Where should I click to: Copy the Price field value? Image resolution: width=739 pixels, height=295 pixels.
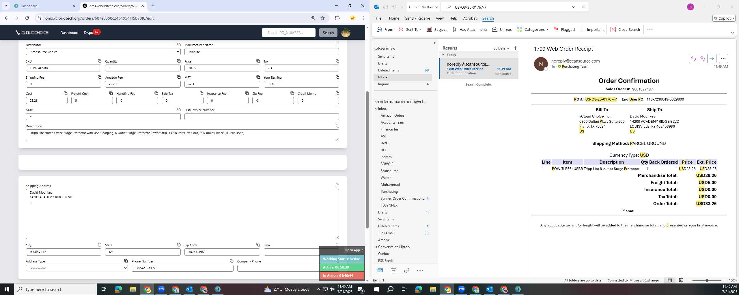point(258,61)
